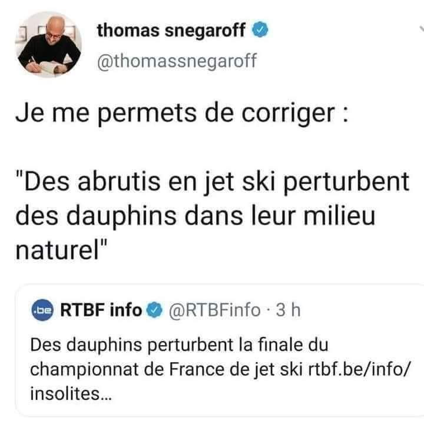Click the quoted sentence about abrutis en jet ski
424x428 pixels.
pos(212,216)
